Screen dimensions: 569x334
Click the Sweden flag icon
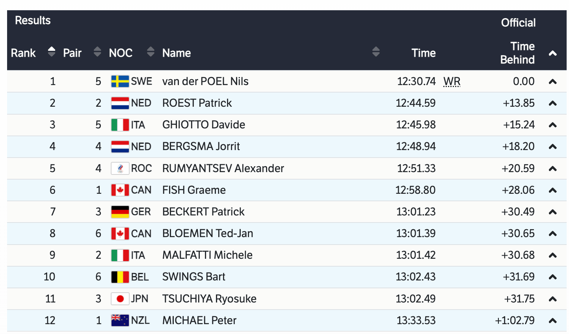[120, 82]
